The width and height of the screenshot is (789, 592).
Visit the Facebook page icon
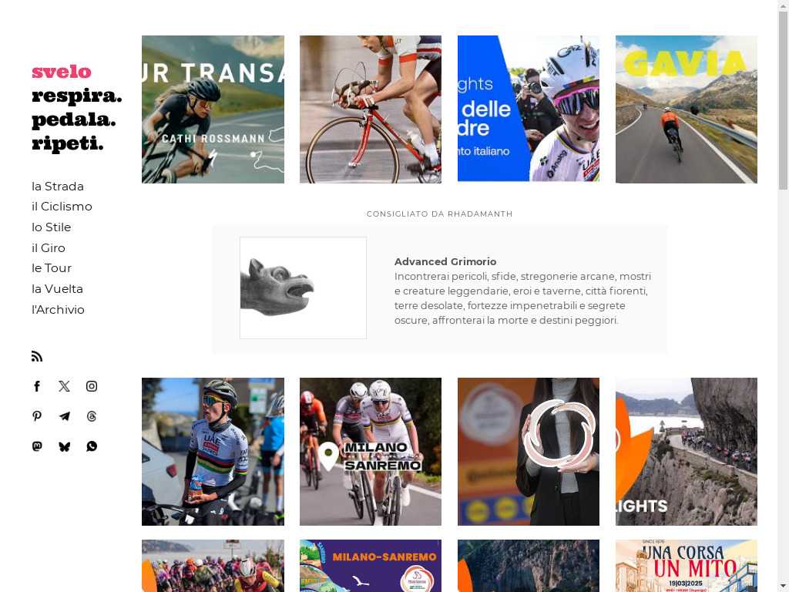click(37, 386)
